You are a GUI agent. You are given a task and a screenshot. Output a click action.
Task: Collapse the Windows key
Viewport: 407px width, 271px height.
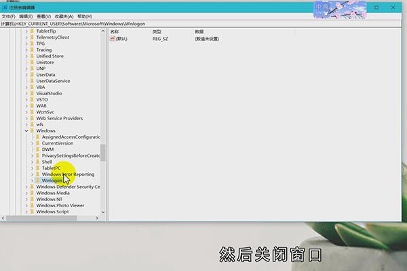(26, 130)
